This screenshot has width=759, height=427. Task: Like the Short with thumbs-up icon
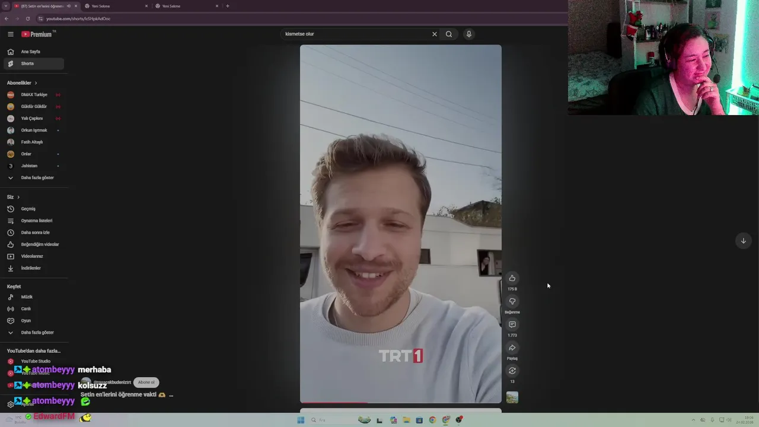[512, 278]
